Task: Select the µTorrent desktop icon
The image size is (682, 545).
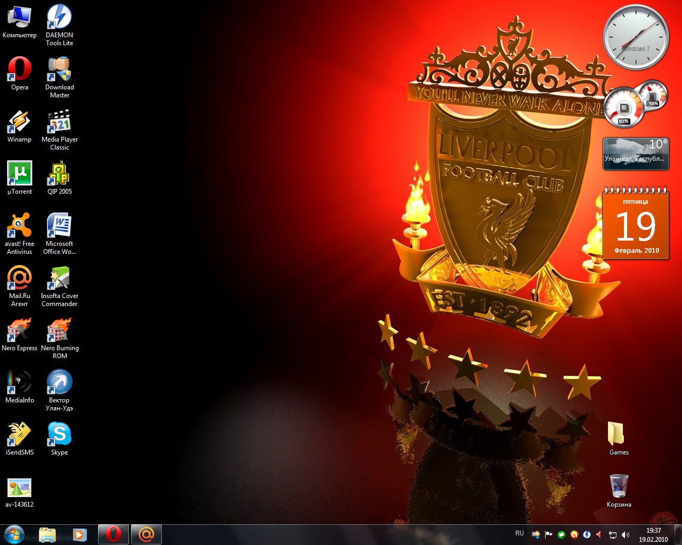Action: pos(19,175)
